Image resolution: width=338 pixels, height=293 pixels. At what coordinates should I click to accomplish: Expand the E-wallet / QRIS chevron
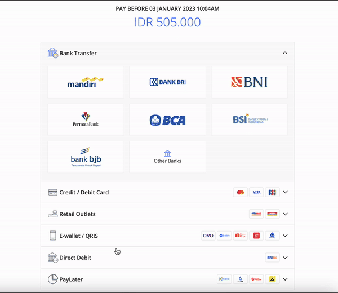pyautogui.click(x=285, y=236)
